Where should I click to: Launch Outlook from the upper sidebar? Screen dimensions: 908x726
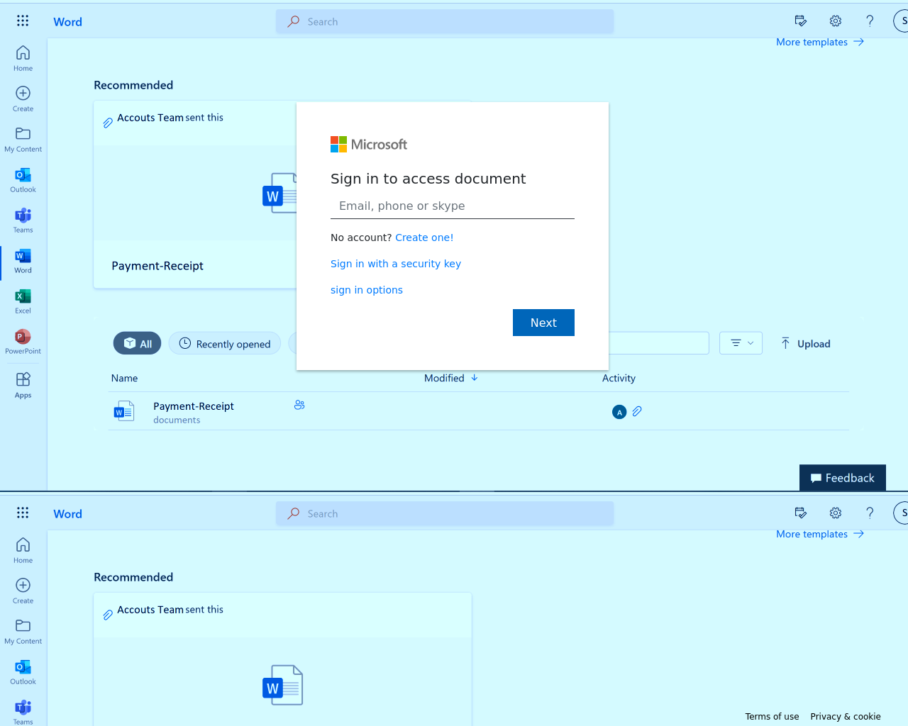[23, 179]
